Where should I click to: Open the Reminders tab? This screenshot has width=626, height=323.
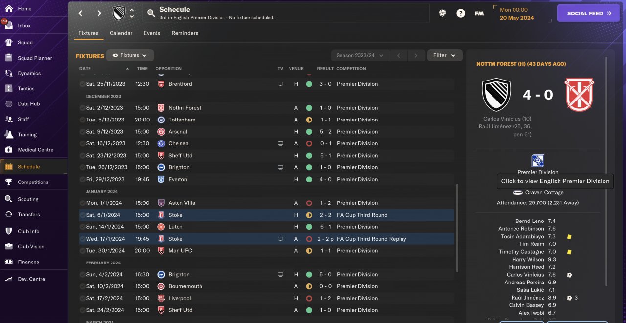tap(184, 33)
